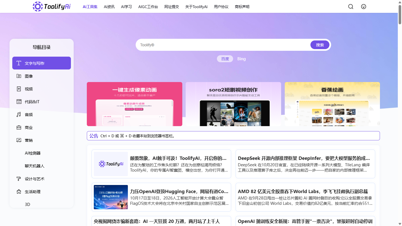The width and height of the screenshot is (402, 226).
Task: Click the code window icon beside 代码&IT
Action: 19,102
